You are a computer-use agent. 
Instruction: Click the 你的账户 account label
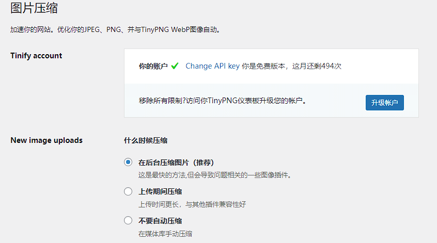tap(153, 66)
